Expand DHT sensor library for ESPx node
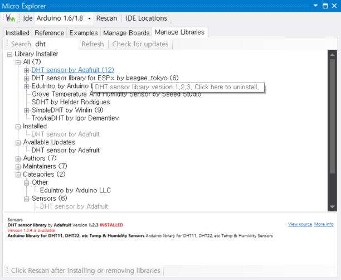 [x=27, y=79]
